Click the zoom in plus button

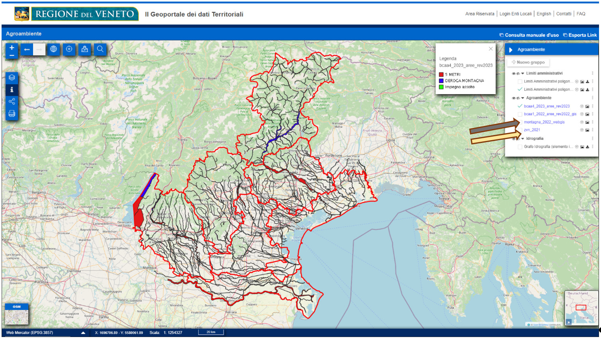coord(12,48)
